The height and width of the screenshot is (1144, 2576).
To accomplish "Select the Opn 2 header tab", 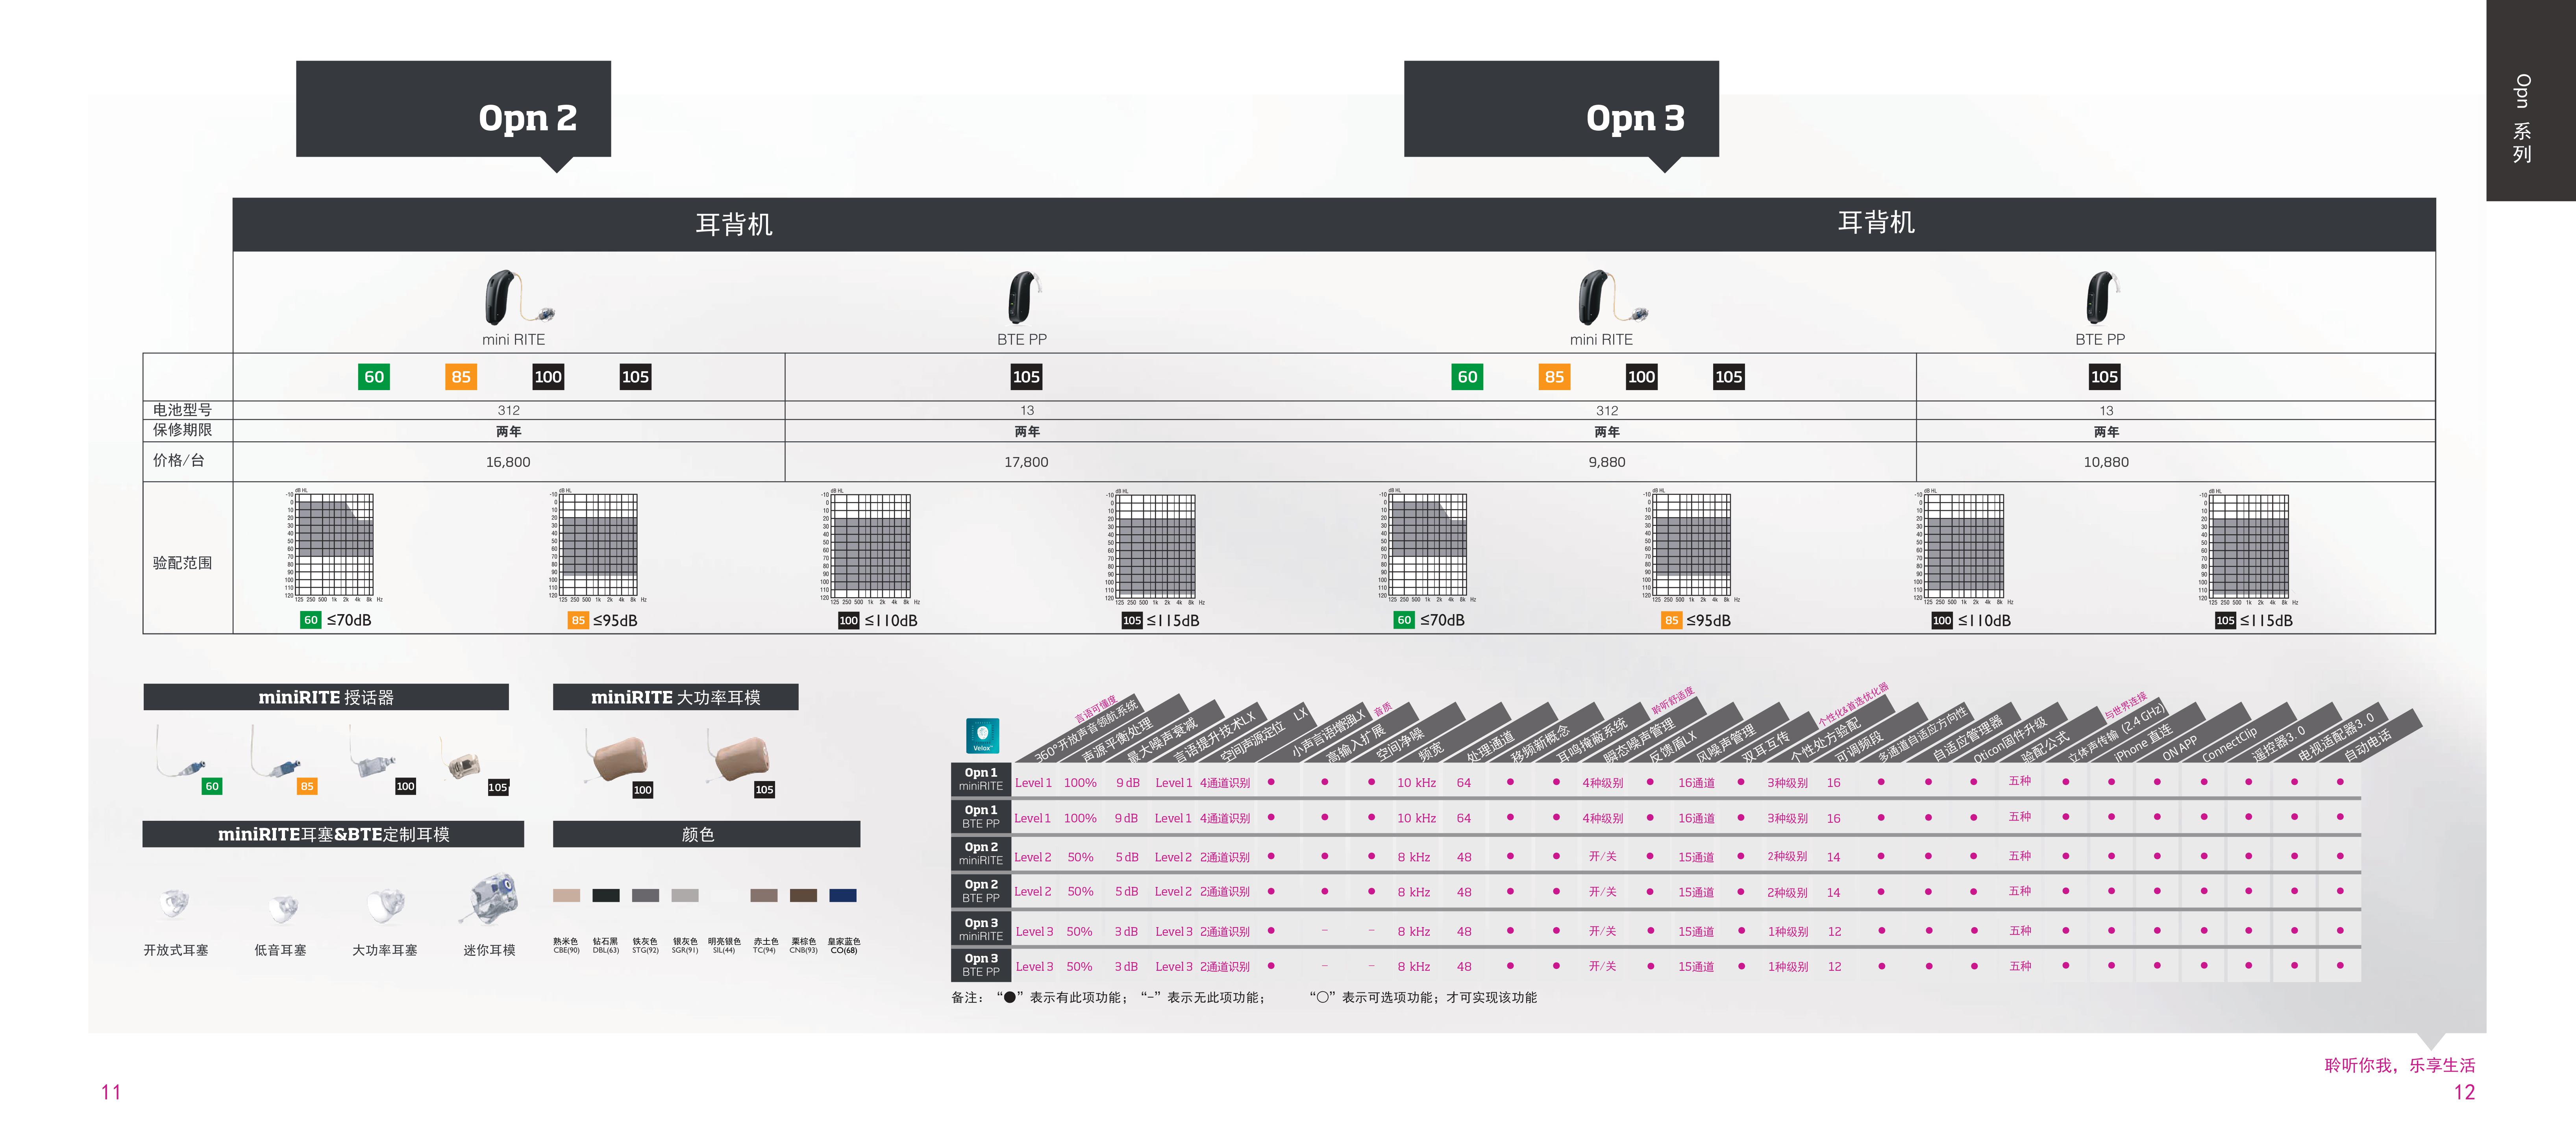I will point(453,109).
